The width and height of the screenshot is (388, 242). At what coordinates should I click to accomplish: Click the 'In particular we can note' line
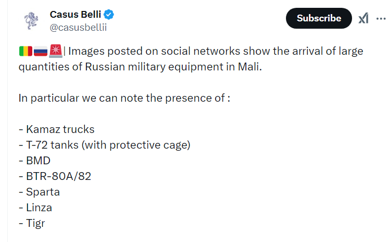(124, 98)
